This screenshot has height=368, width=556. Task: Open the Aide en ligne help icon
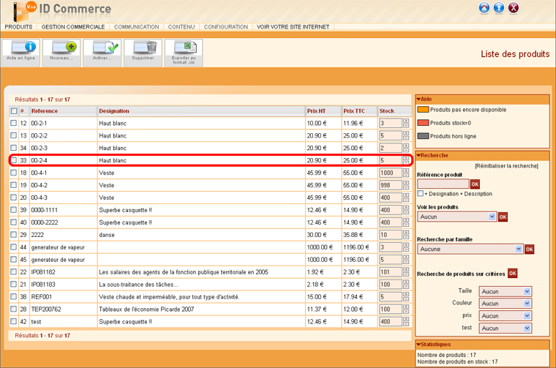[20, 52]
